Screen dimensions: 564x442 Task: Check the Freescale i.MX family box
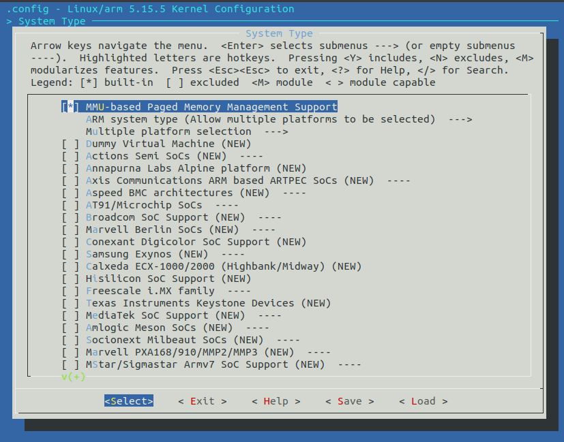click(70, 291)
